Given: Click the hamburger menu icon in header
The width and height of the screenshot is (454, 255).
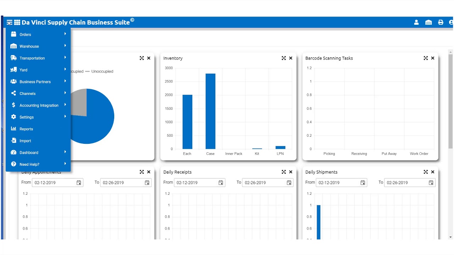Looking at the screenshot, I should 10,22.
